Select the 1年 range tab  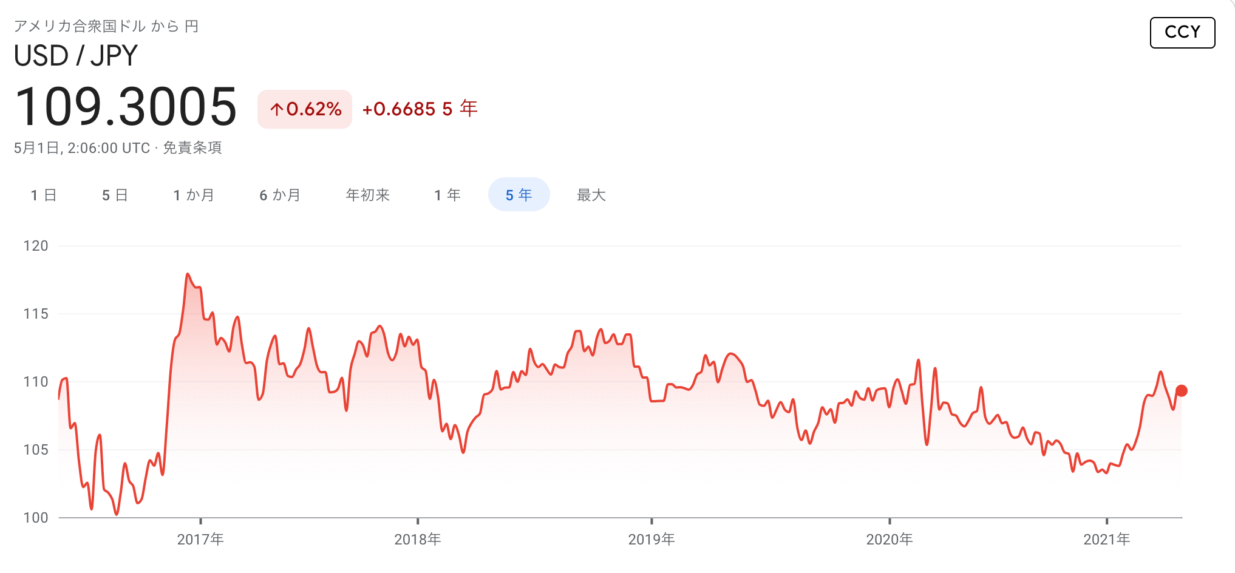[447, 195]
